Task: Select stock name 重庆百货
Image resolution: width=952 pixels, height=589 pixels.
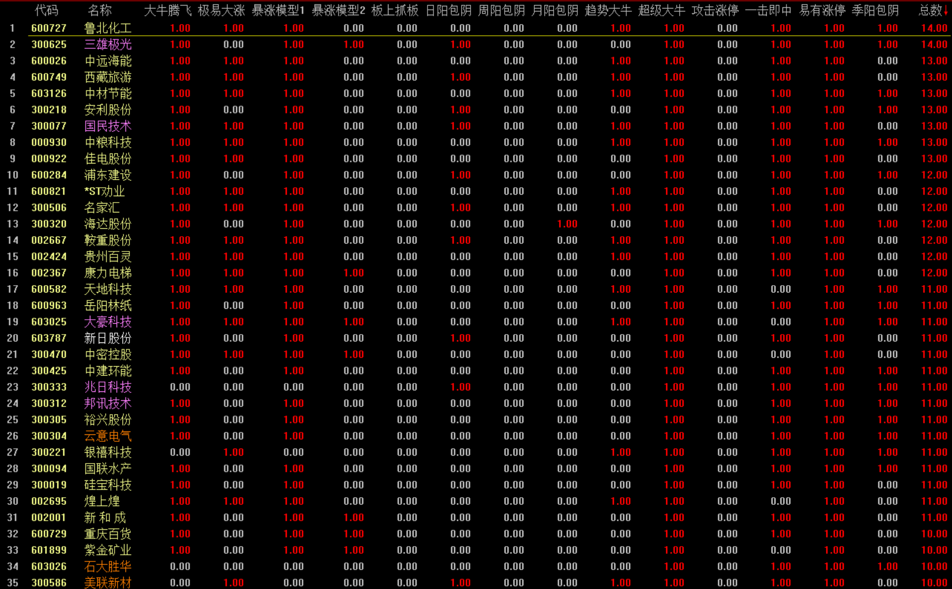Action: 108,534
